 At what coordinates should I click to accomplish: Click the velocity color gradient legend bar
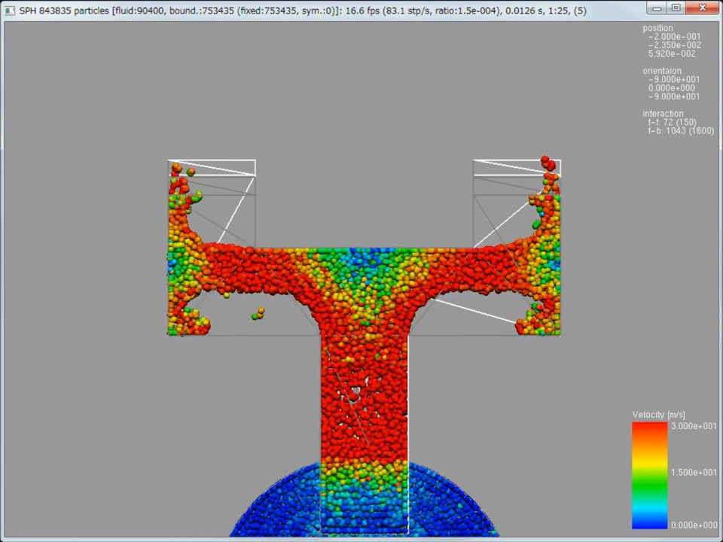[x=650, y=475]
